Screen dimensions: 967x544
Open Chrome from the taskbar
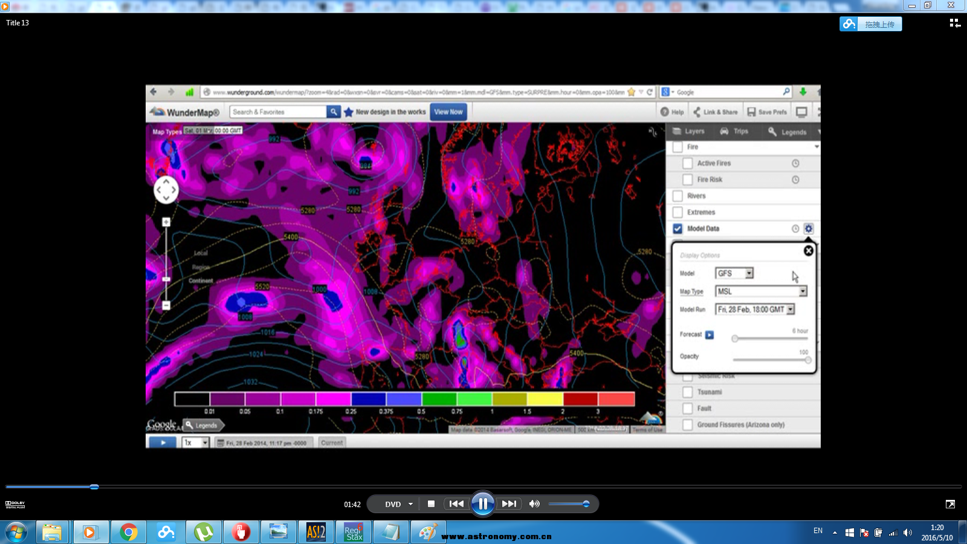click(x=128, y=533)
